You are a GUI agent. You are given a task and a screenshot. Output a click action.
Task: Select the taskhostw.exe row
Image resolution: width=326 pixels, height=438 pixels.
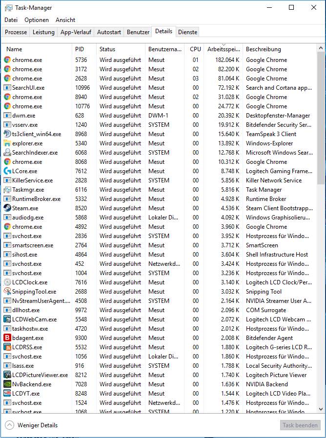point(160,329)
